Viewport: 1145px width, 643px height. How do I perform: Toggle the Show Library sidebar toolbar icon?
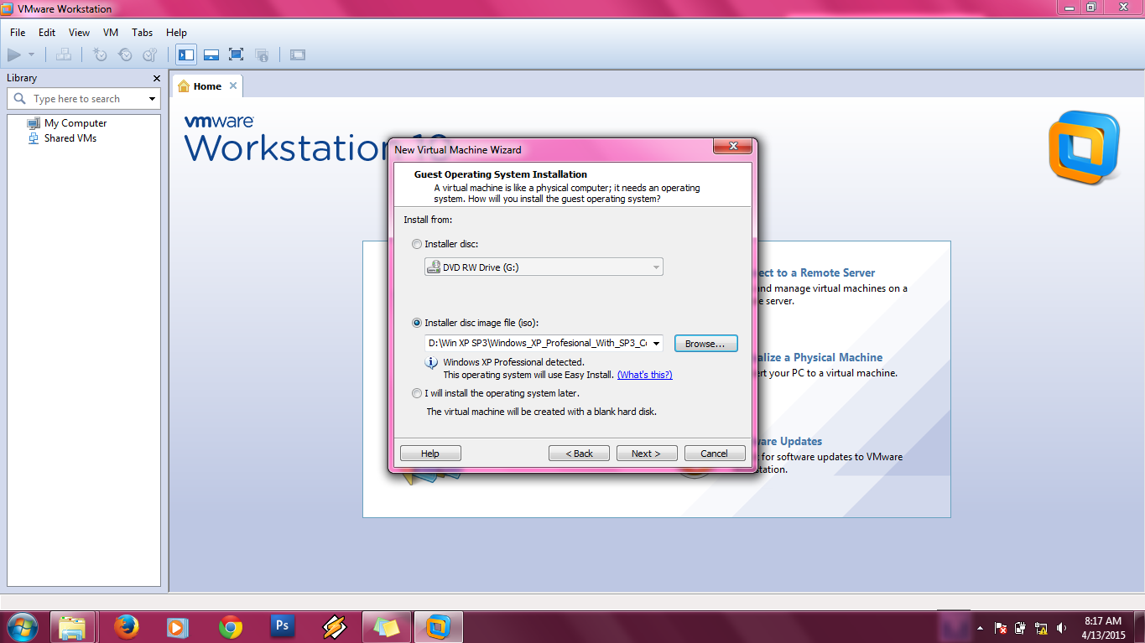tap(186, 54)
